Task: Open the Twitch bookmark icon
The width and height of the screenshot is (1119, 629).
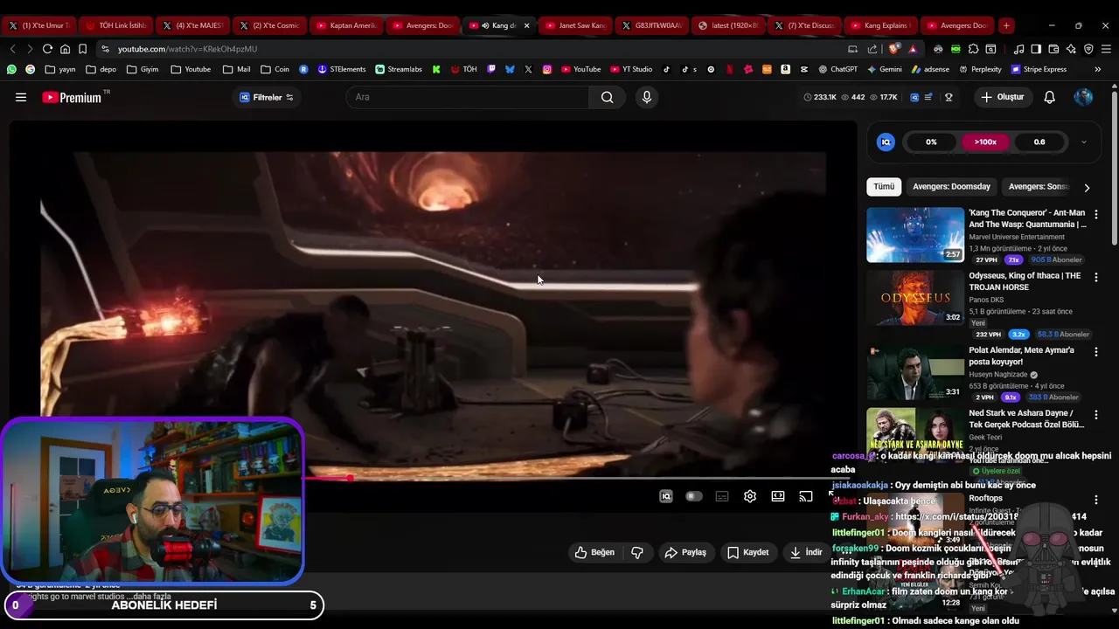Action: pos(491,69)
